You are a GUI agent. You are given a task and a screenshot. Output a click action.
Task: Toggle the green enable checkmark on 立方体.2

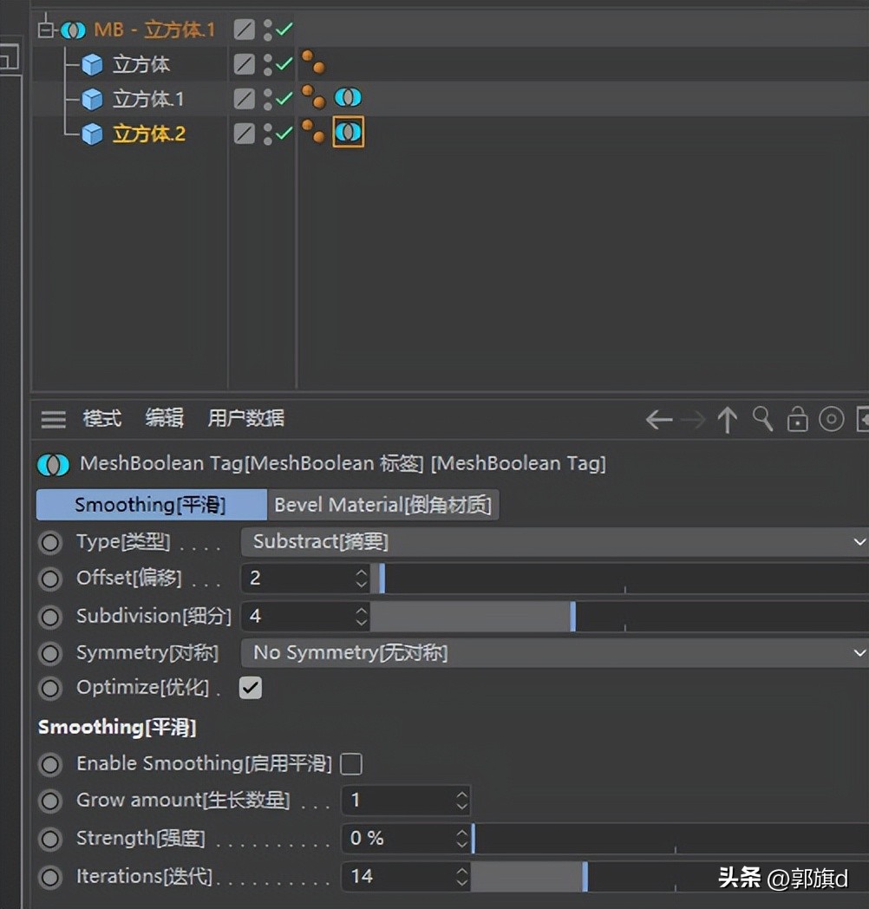pos(284,134)
